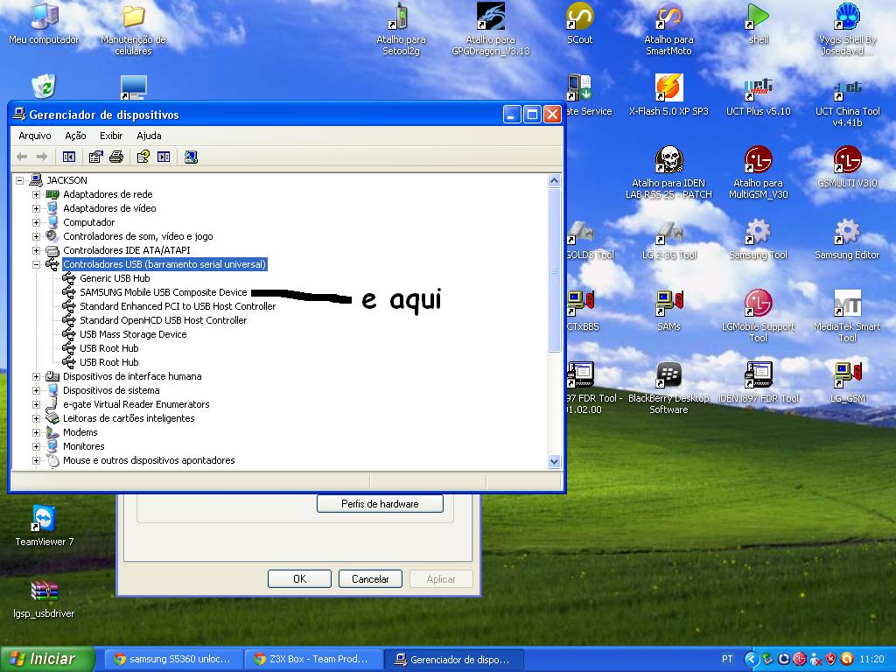
Task: Select the Samsung Tool desktop icon
Action: (x=759, y=240)
